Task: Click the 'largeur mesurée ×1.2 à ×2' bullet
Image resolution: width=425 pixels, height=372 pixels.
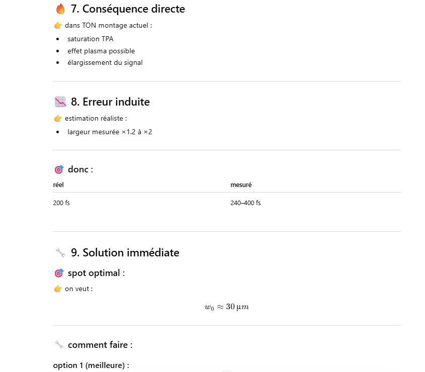Action: click(x=110, y=132)
